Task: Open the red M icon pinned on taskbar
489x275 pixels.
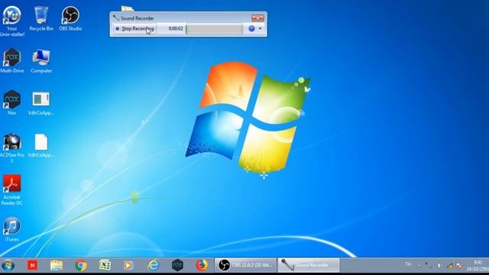Action: tap(32, 265)
